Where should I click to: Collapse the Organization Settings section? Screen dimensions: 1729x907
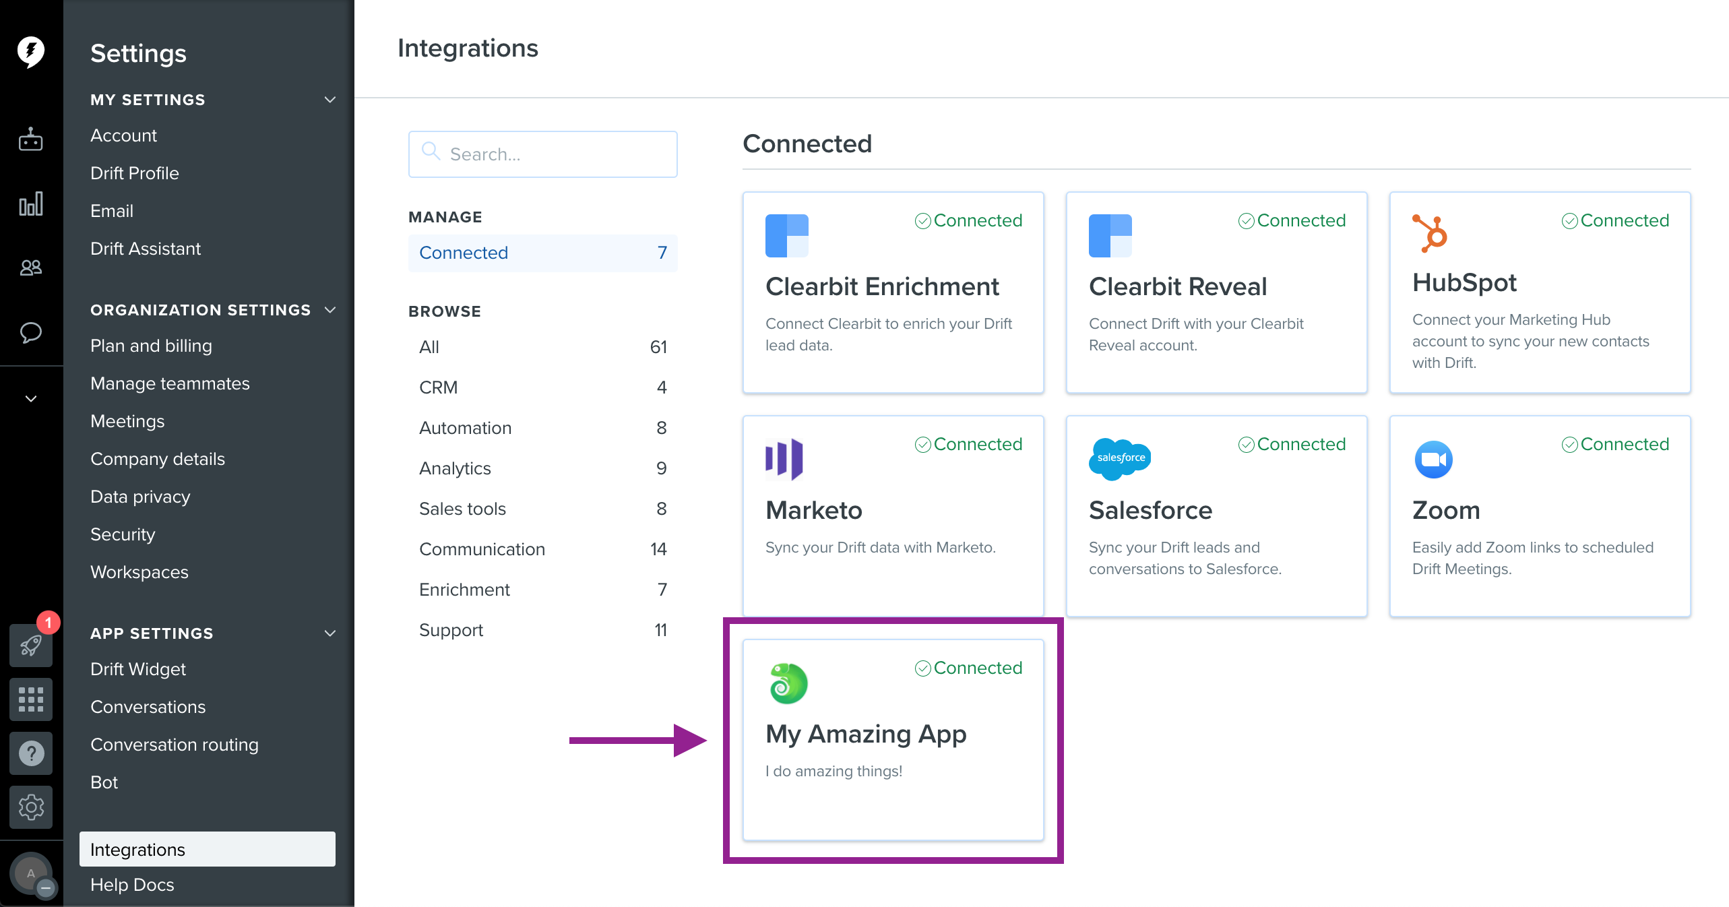(x=329, y=310)
